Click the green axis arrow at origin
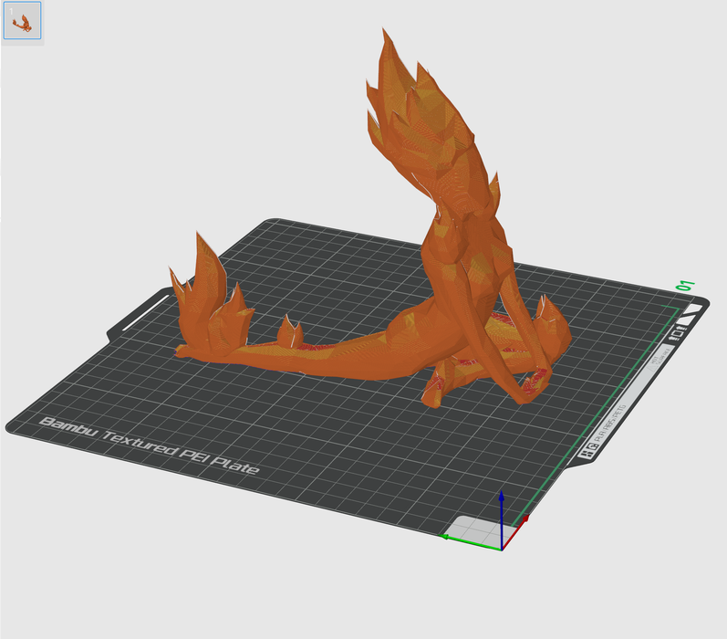Image resolution: width=727 pixels, height=639 pixels. (x=449, y=538)
